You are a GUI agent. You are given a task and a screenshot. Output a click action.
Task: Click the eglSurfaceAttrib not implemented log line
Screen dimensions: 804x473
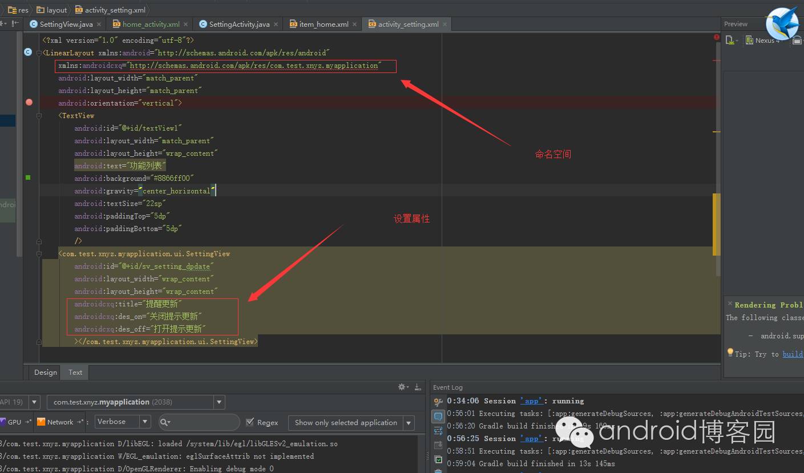tap(157, 456)
